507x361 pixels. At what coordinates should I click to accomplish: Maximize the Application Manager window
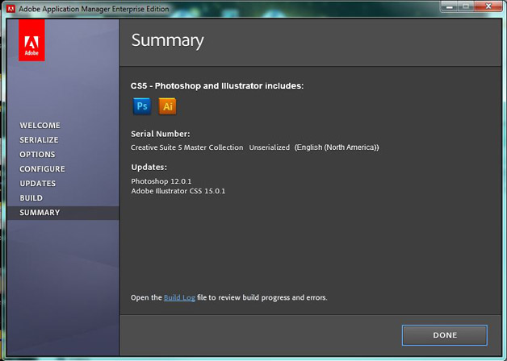point(466,6)
